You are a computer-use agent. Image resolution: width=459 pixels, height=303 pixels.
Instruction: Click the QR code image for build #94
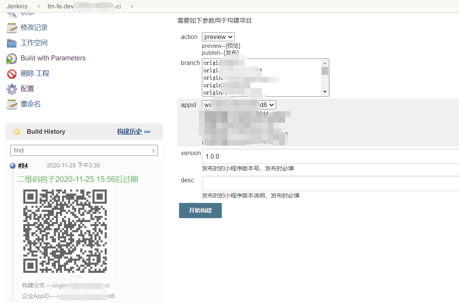(x=65, y=231)
